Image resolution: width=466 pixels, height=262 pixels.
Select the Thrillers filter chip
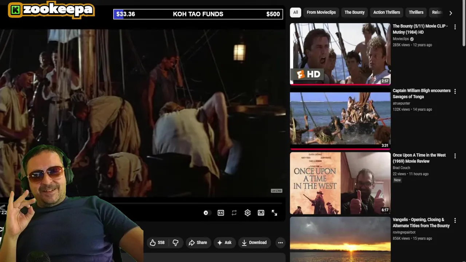[416, 12]
